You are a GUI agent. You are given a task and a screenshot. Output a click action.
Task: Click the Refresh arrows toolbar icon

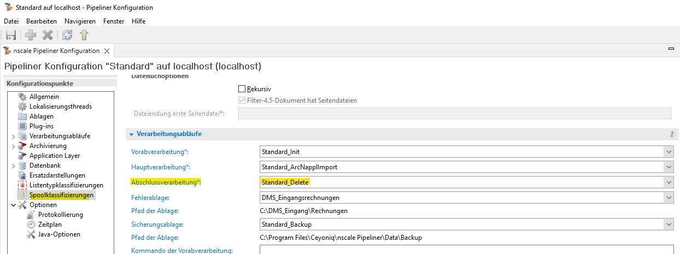click(67, 35)
